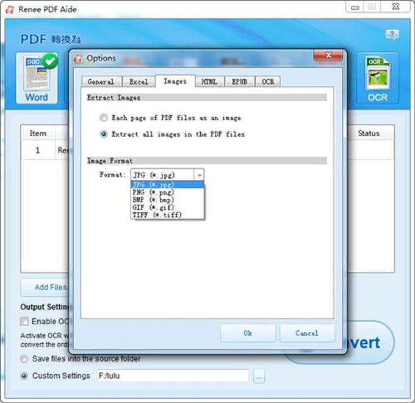
Task: Switch to the Excel tab
Action: coord(139,82)
